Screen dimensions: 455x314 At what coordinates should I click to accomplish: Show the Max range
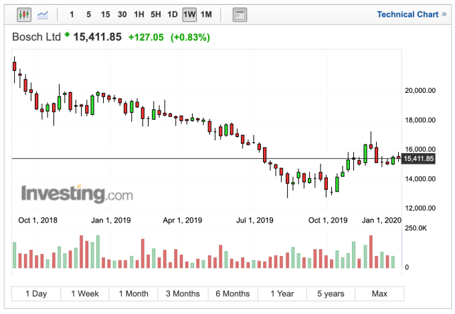pos(379,294)
